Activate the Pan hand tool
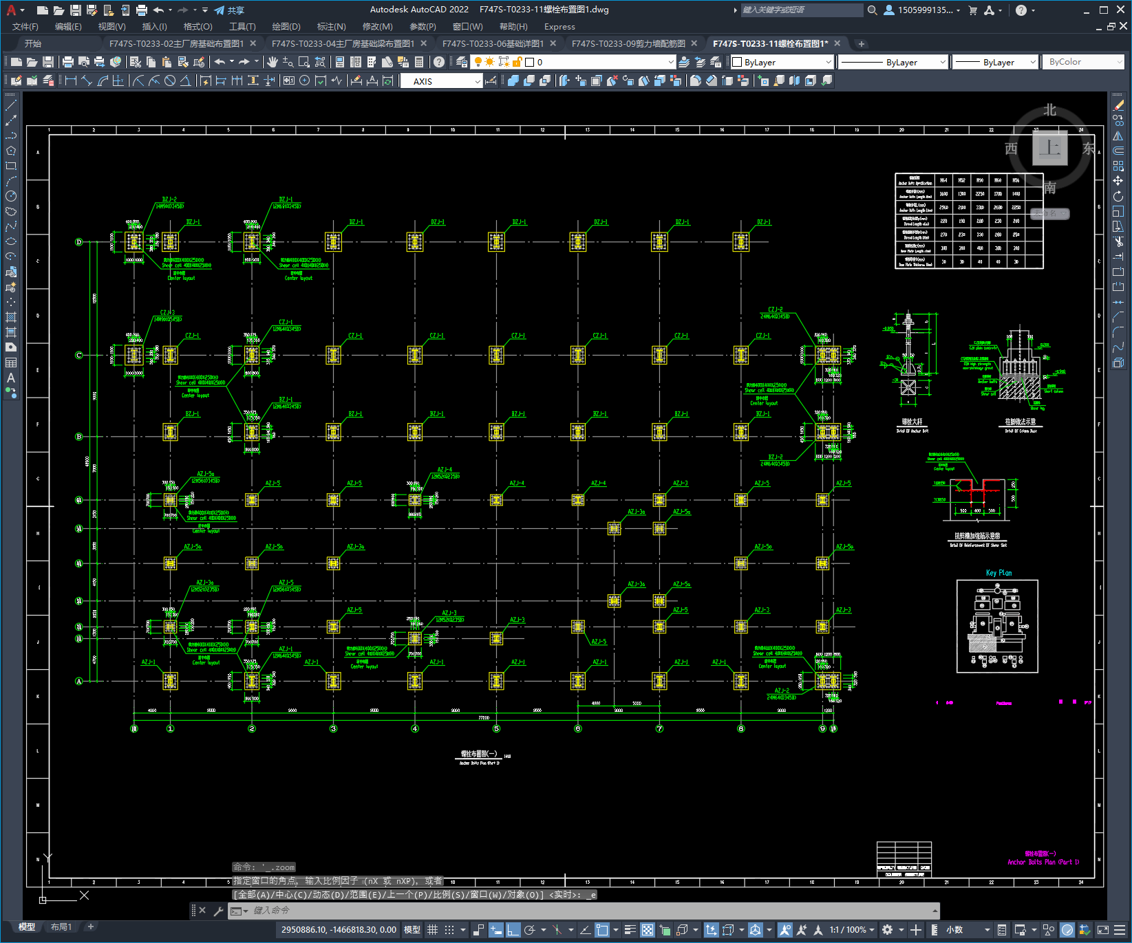The height and width of the screenshot is (943, 1132). click(273, 62)
